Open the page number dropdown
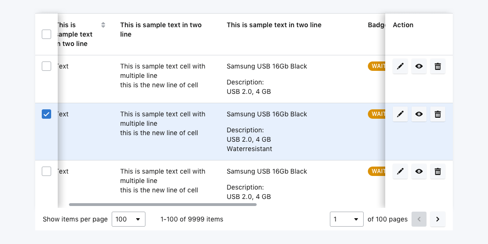This screenshot has height=244, width=488. 346,219
